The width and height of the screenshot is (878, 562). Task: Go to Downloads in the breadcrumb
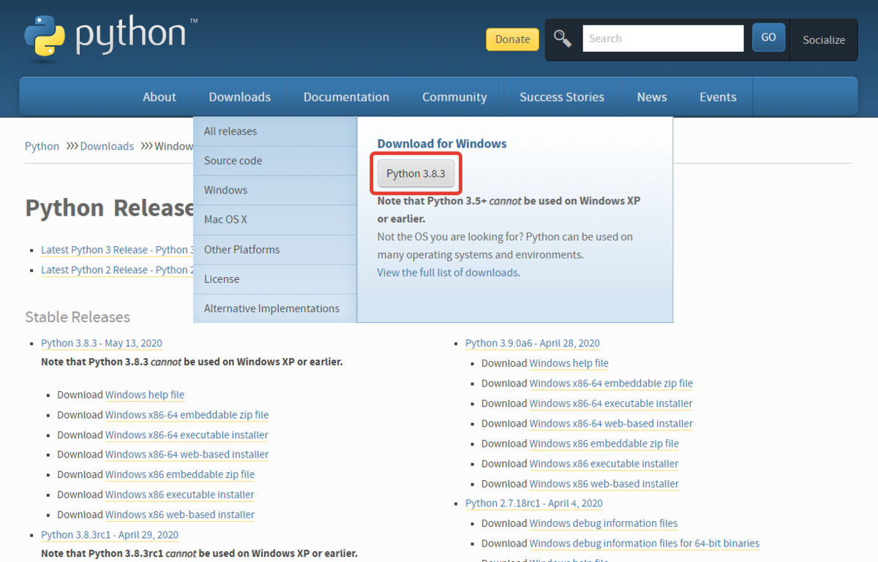(x=107, y=146)
